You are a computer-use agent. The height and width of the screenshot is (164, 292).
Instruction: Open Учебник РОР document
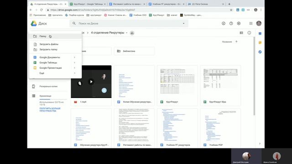pos(220,128)
